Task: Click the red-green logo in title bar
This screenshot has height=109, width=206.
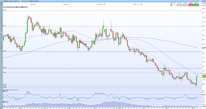Action: 200,1
